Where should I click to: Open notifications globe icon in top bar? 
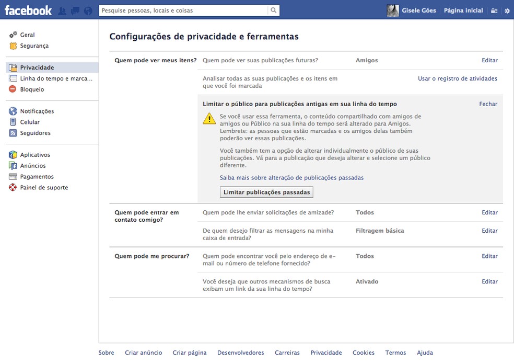point(88,11)
